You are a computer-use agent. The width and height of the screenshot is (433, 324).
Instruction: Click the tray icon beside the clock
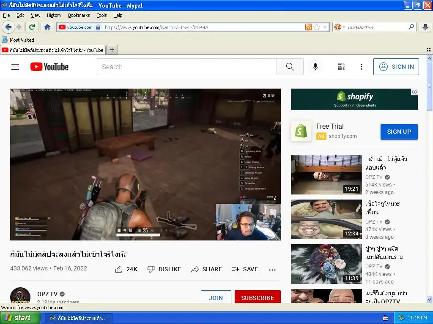[402, 318]
